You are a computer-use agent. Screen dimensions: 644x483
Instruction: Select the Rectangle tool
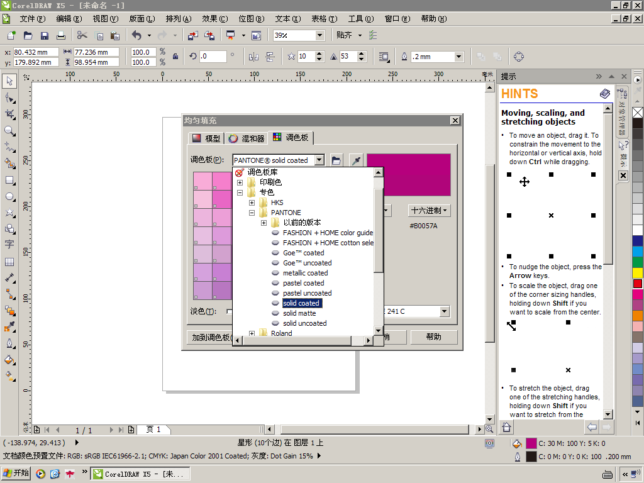pyautogui.click(x=9, y=180)
